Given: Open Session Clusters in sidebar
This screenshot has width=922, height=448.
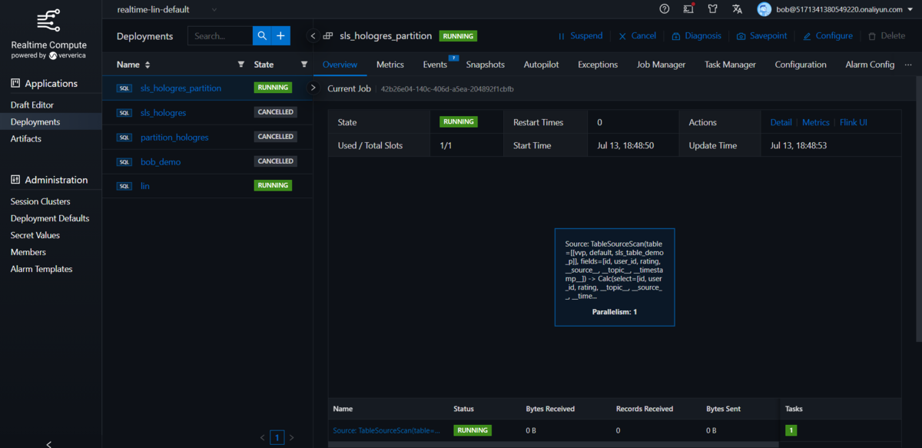Looking at the screenshot, I should pyautogui.click(x=40, y=201).
